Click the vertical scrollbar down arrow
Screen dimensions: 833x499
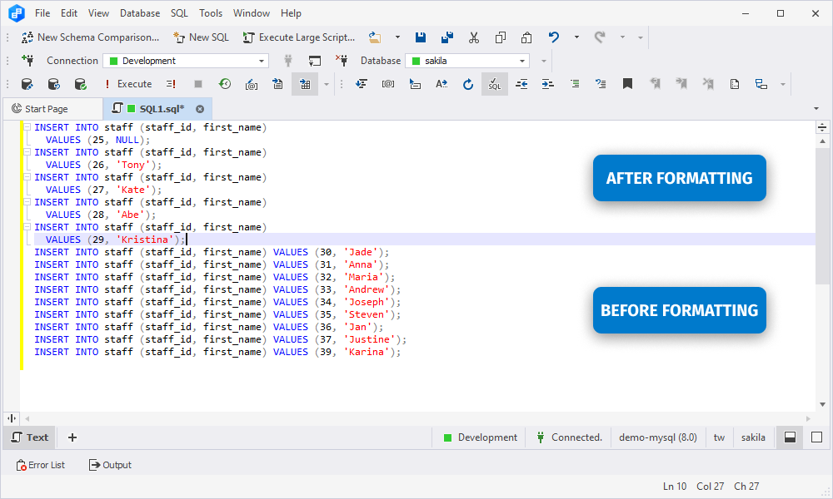click(822, 405)
